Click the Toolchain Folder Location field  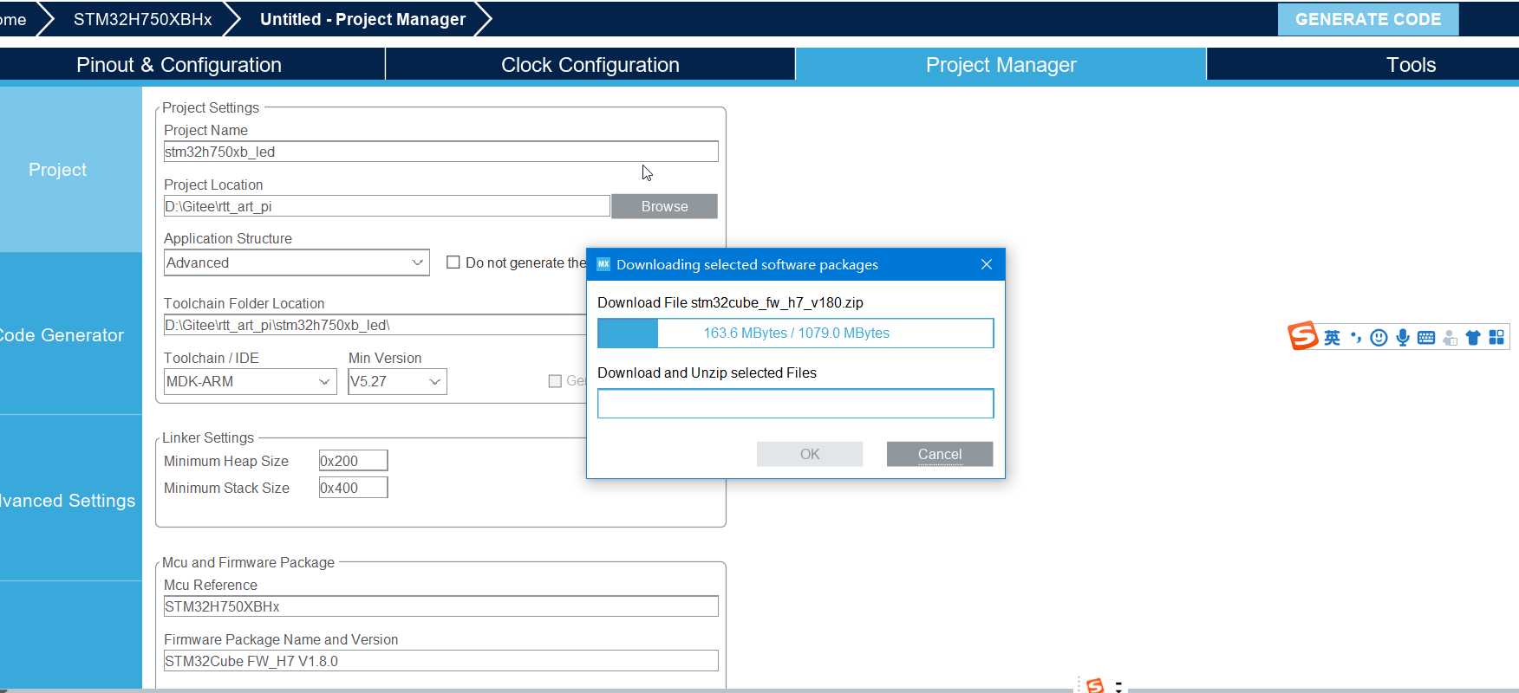click(x=375, y=325)
